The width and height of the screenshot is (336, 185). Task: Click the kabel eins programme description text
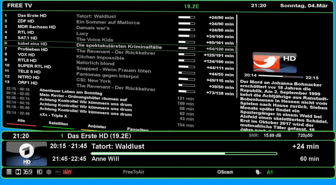pyautogui.click(x=284, y=105)
